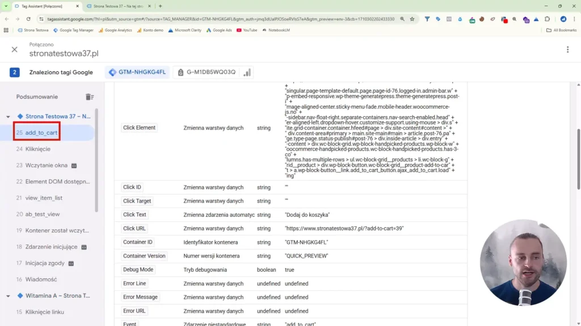The width and height of the screenshot is (581, 326).
Task: Click the "Dodaj do koszyka" value
Action: coord(307,215)
